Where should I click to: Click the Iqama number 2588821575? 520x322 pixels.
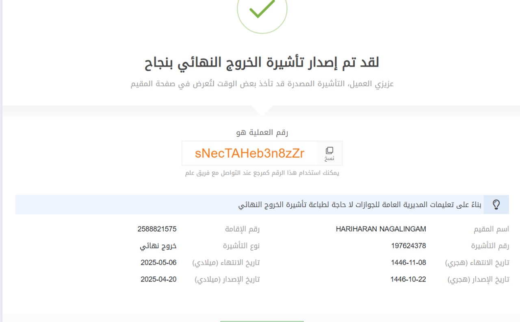(x=157, y=229)
